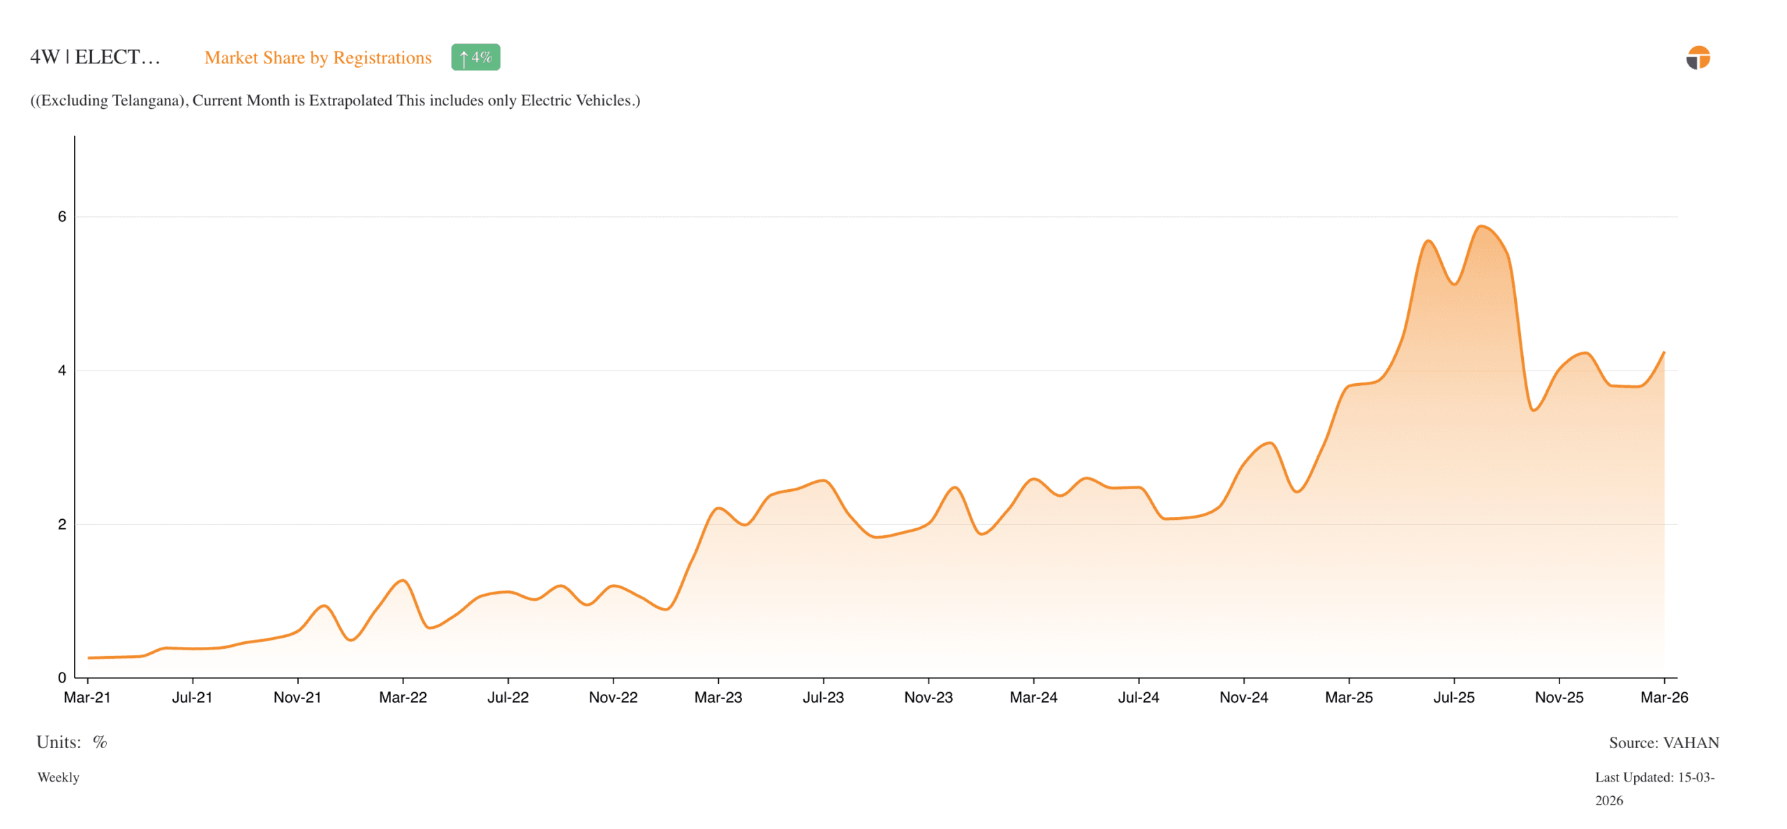Click the Mar-23 x-axis label
This screenshot has width=1787, height=829.
pos(718,697)
